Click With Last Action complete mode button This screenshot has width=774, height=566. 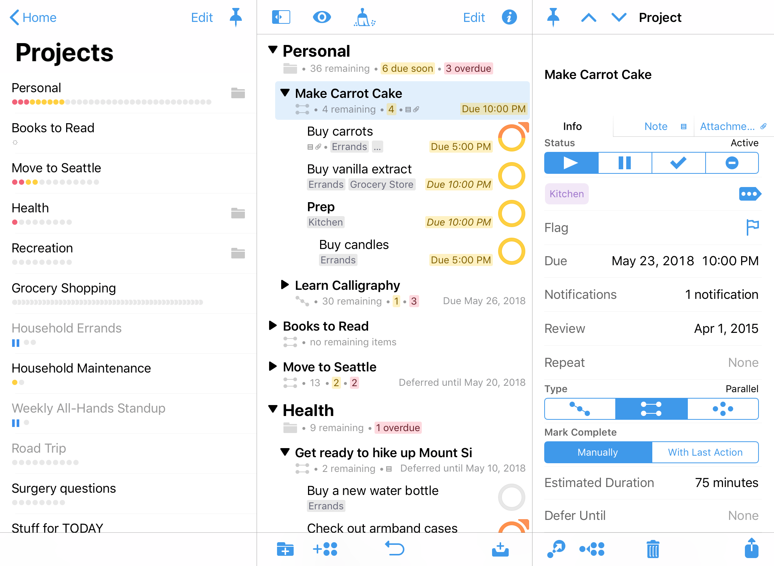point(705,452)
